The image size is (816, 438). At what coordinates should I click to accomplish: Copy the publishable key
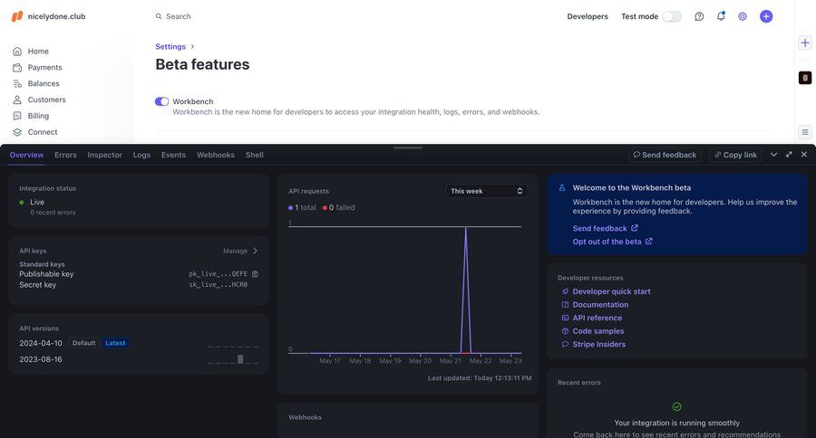click(x=255, y=274)
